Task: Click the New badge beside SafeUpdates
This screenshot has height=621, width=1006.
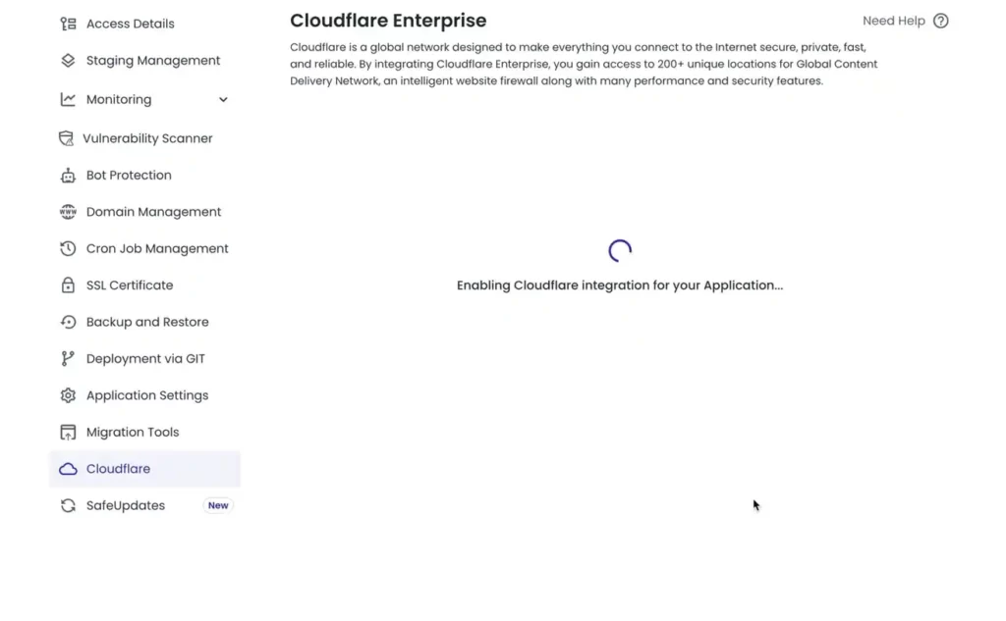Action: click(218, 506)
